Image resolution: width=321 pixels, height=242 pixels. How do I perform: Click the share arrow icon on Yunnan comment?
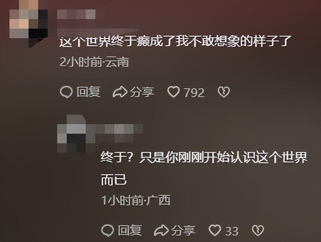pyautogui.click(x=120, y=92)
